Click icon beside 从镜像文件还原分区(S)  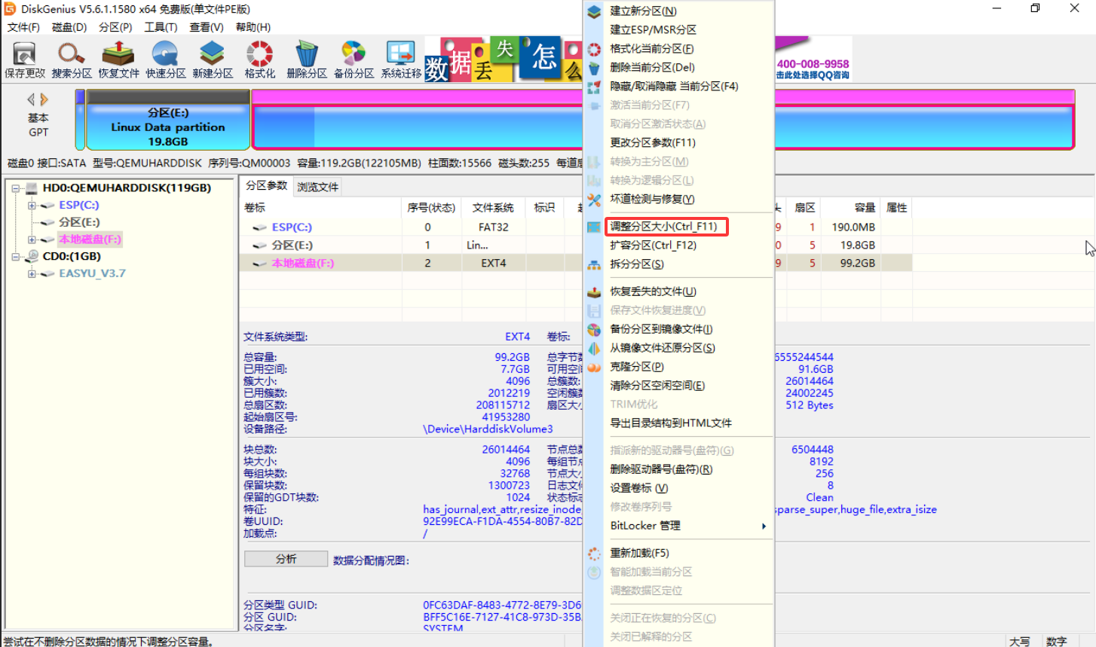594,348
